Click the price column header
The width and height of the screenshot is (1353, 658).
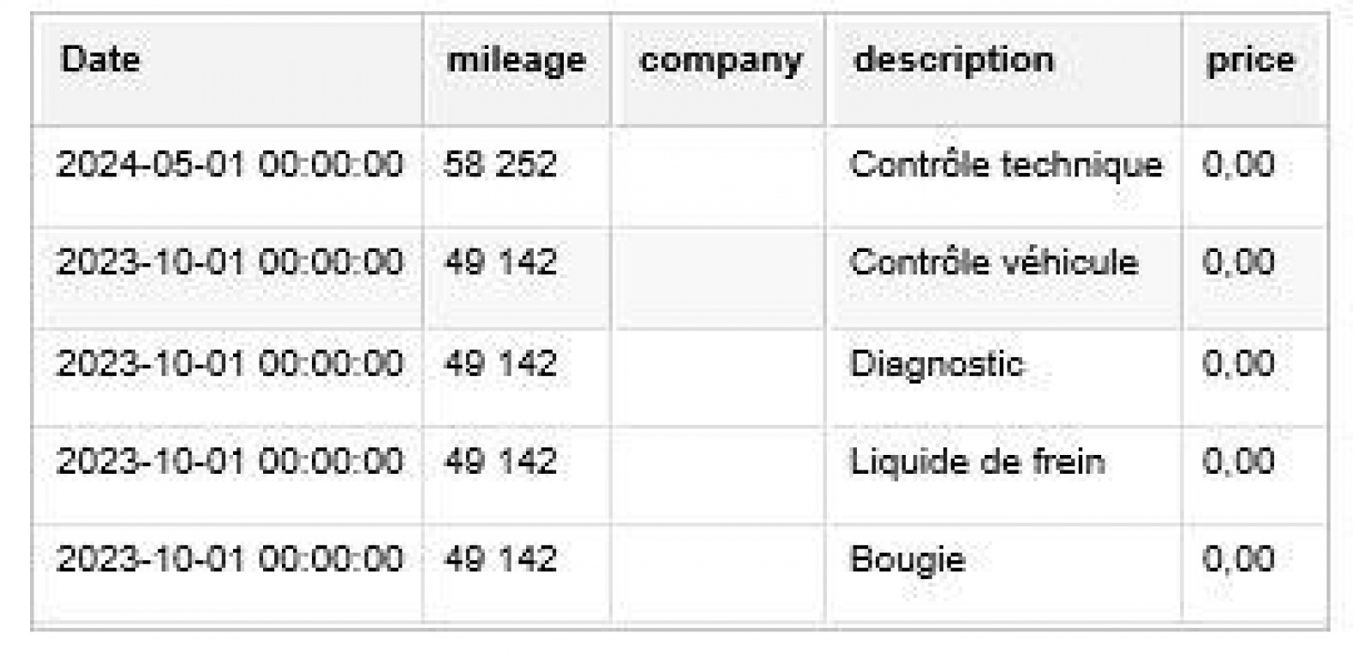[x=1250, y=60]
